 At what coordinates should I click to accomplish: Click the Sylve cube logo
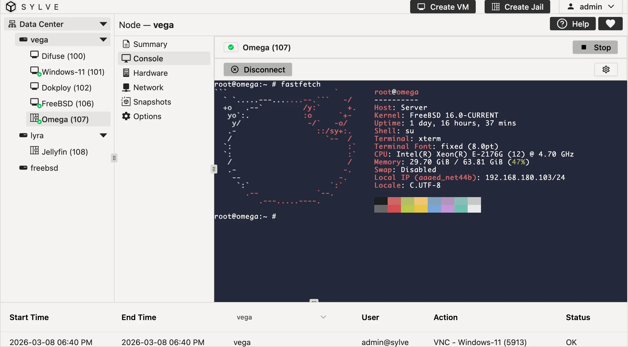pyautogui.click(x=11, y=7)
